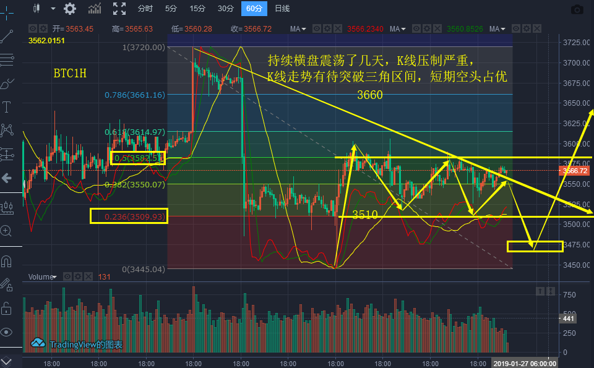
Task: Remove the second MA indicator
Action: 437,28
